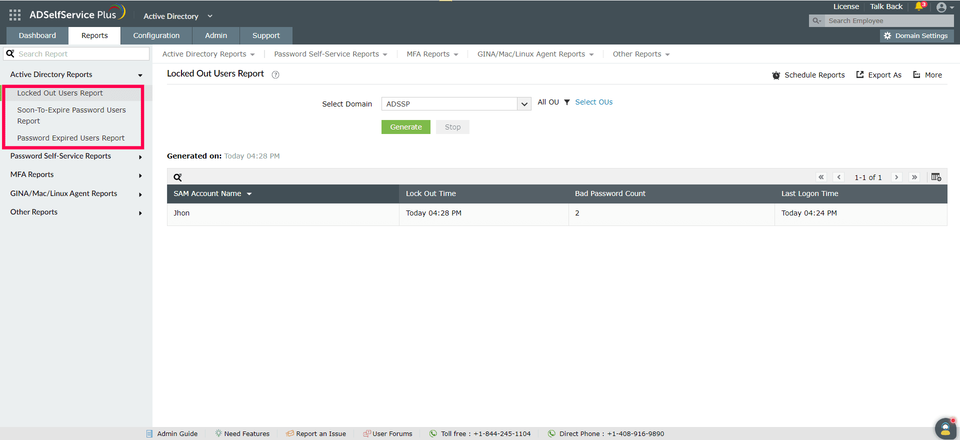Image resolution: width=960 pixels, height=440 pixels.
Task: Open the chat assistant icon
Action: [945, 428]
